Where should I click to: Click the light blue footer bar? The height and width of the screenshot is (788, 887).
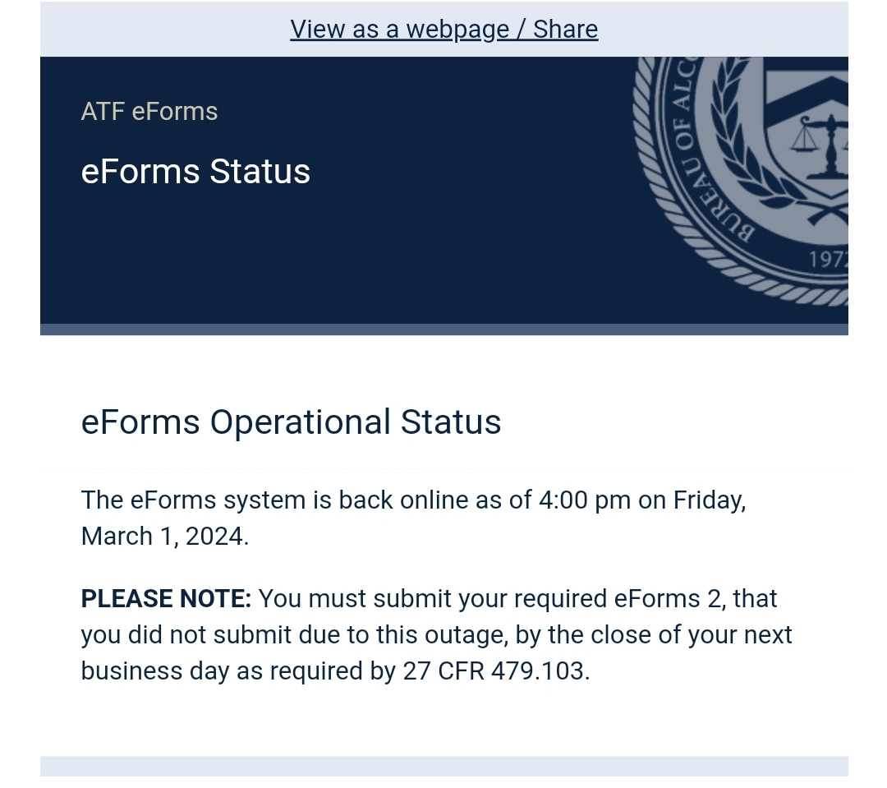tap(444, 767)
